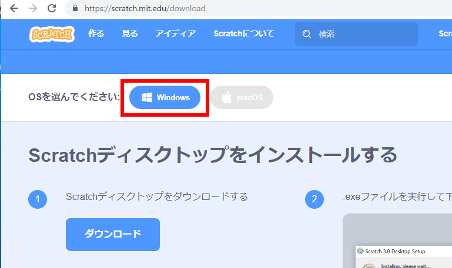The height and width of the screenshot is (268, 452).
Task: Select the macOS OS button
Action: (242, 97)
